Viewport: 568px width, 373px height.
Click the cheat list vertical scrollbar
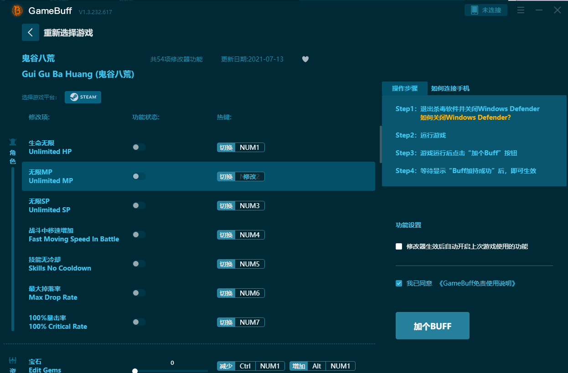(x=381, y=144)
